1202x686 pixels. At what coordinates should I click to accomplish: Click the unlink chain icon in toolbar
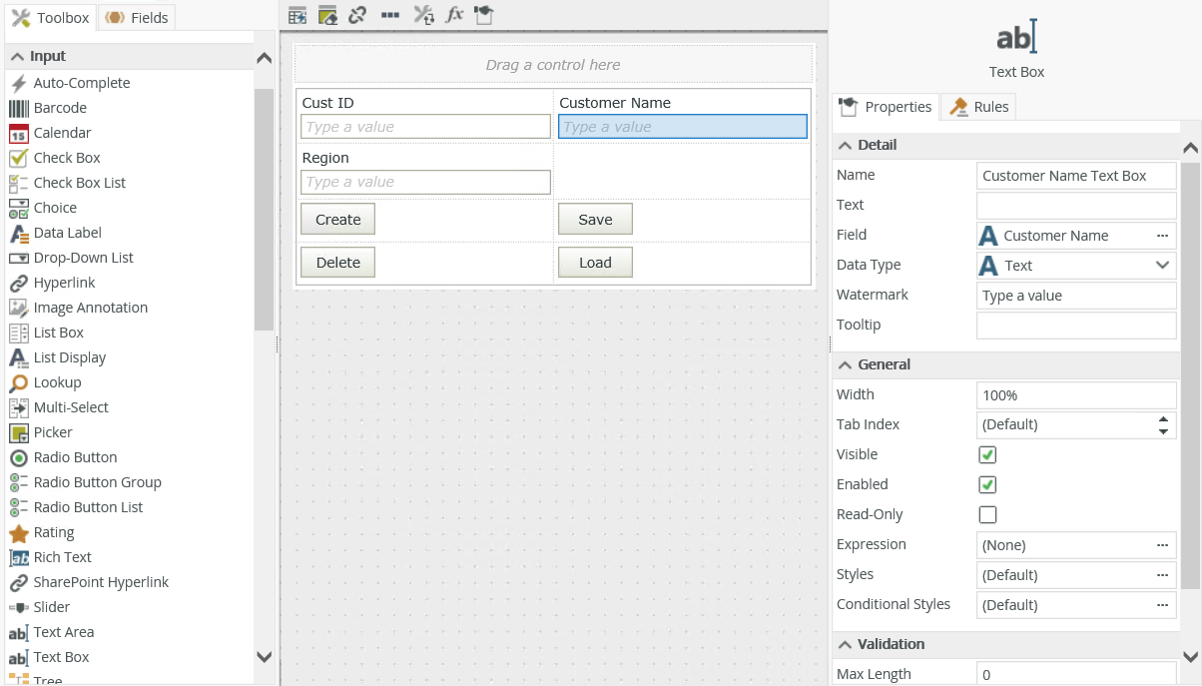[x=357, y=15]
